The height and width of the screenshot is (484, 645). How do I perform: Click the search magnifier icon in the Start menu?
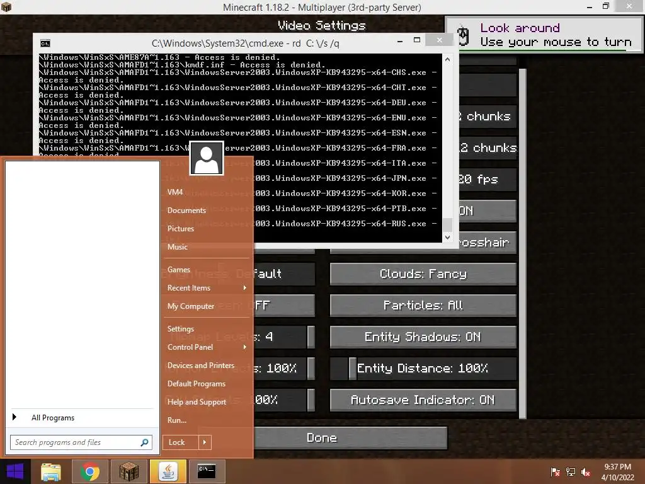pyautogui.click(x=144, y=442)
